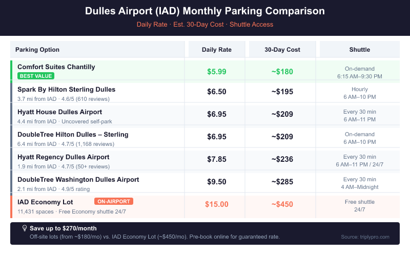Open Spark By Hilton Sterling Dulles listing

tap(67, 90)
